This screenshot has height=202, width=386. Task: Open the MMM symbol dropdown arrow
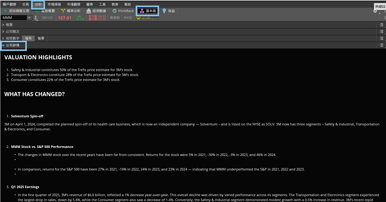pyautogui.click(x=30, y=18)
